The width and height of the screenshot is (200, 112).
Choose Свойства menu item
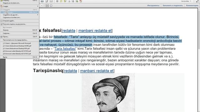[x=19, y=33]
